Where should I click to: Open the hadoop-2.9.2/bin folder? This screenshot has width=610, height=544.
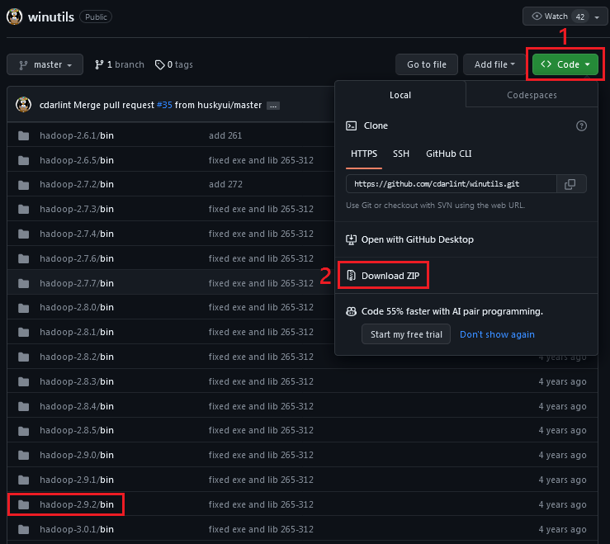[x=77, y=504]
